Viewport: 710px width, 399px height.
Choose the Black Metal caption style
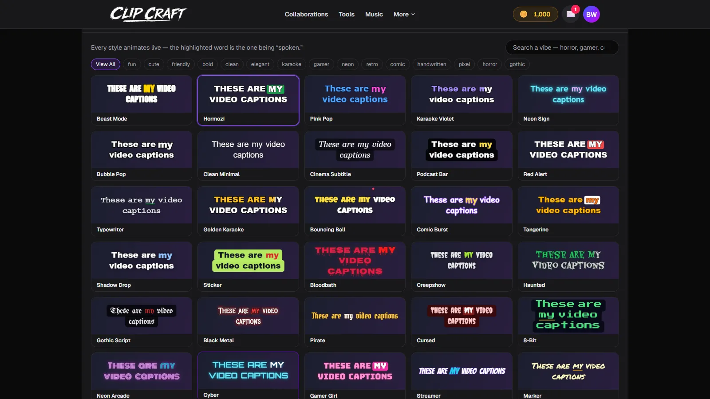point(248,322)
